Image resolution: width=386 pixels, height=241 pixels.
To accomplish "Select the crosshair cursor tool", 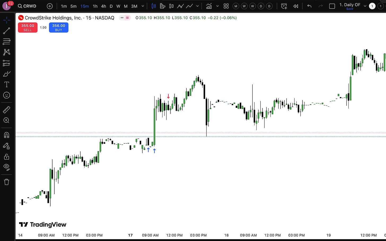I will pos(7,20).
